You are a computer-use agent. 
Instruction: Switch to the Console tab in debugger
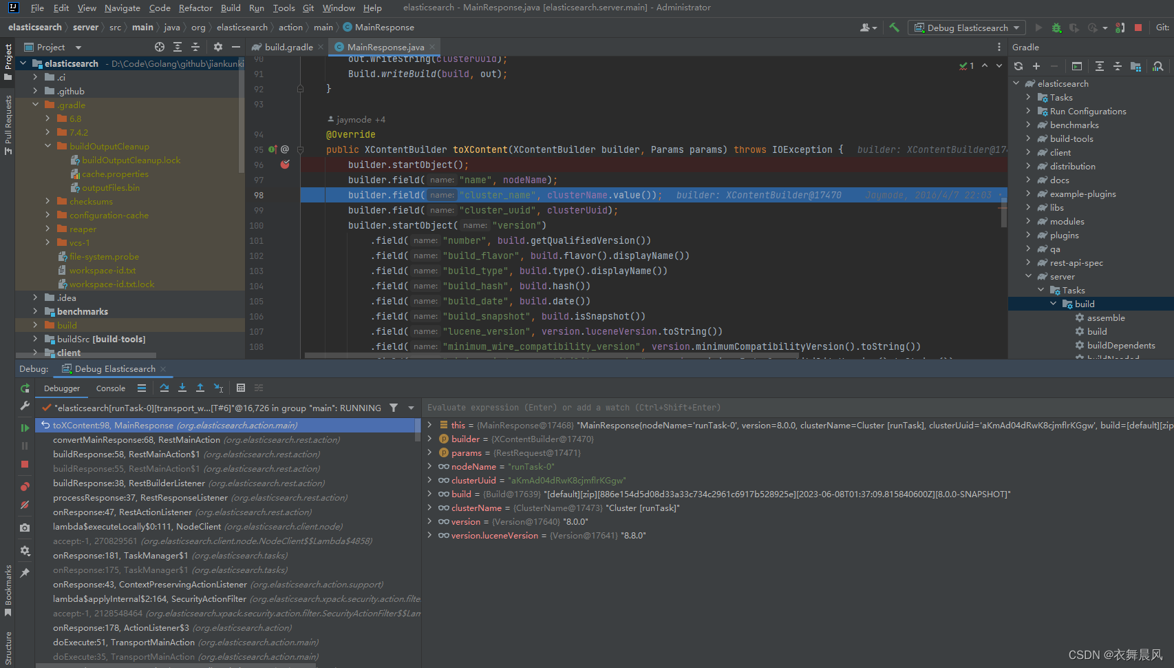click(110, 388)
